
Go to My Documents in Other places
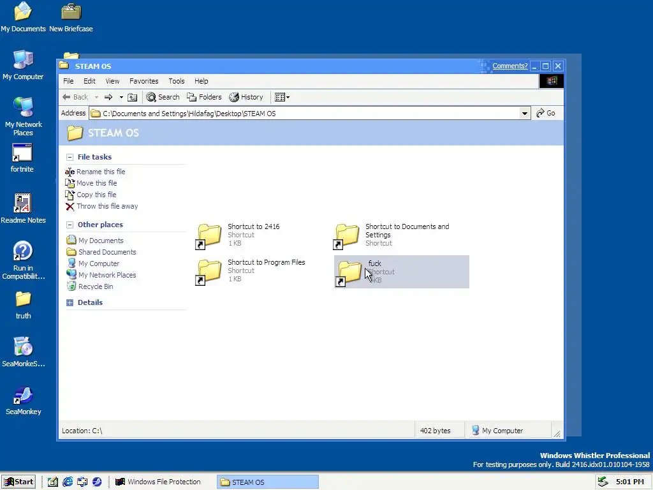click(96, 241)
